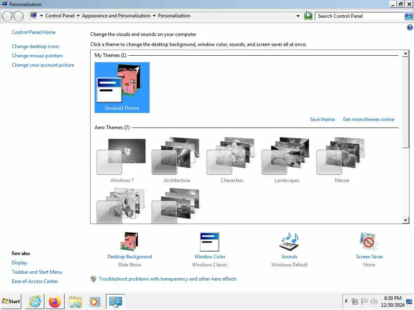
Task: Open address bar history dropdown
Action: click(x=298, y=16)
